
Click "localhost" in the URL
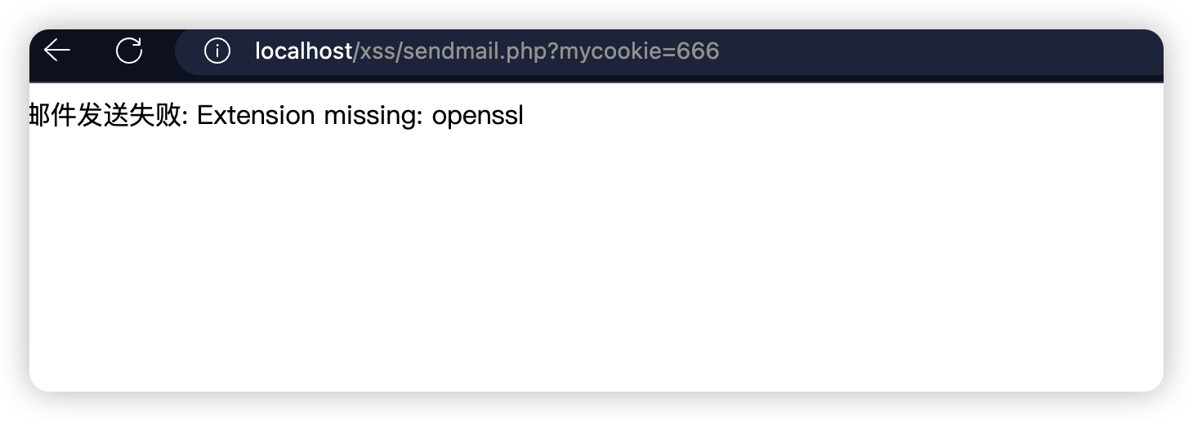(x=303, y=51)
